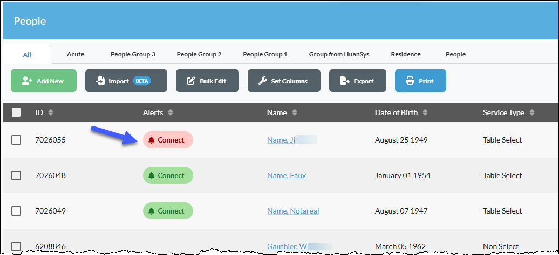559x255 pixels.
Task: Click the Print button
Action: coord(420,81)
